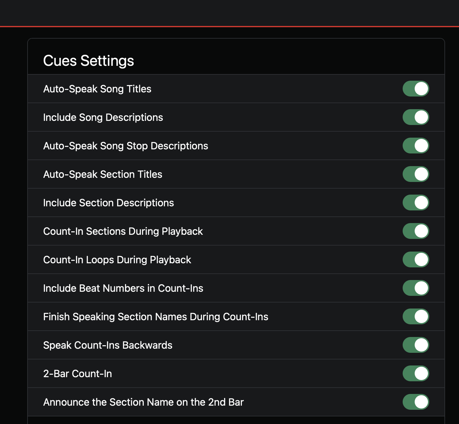Image resolution: width=459 pixels, height=424 pixels.
Task: Click the Include Section Descriptions label
Action: pos(109,203)
